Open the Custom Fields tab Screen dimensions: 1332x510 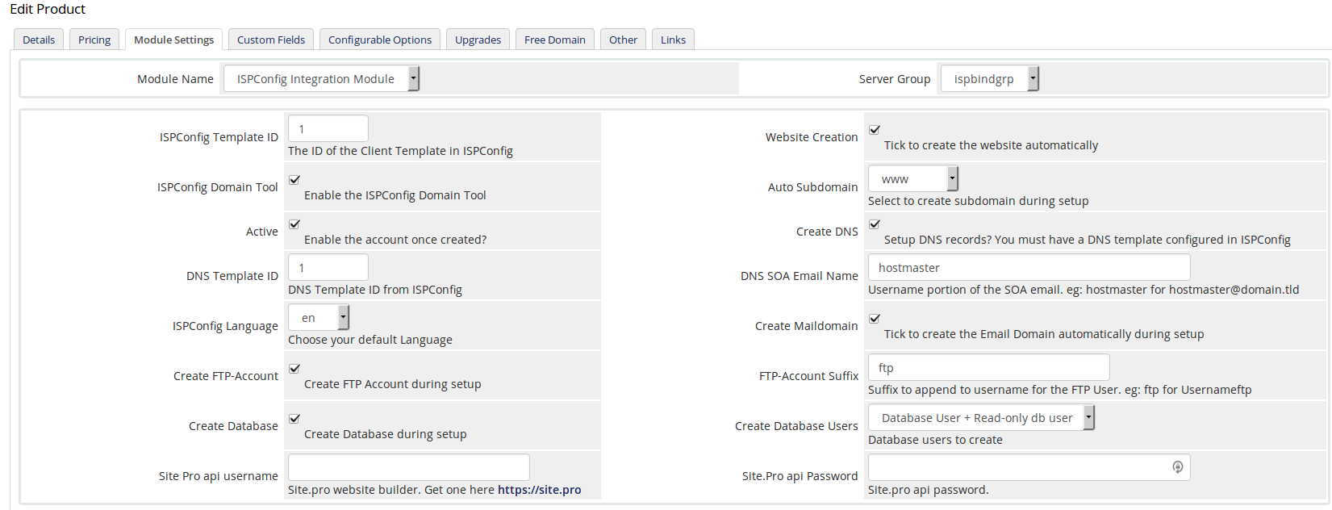pyautogui.click(x=271, y=40)
